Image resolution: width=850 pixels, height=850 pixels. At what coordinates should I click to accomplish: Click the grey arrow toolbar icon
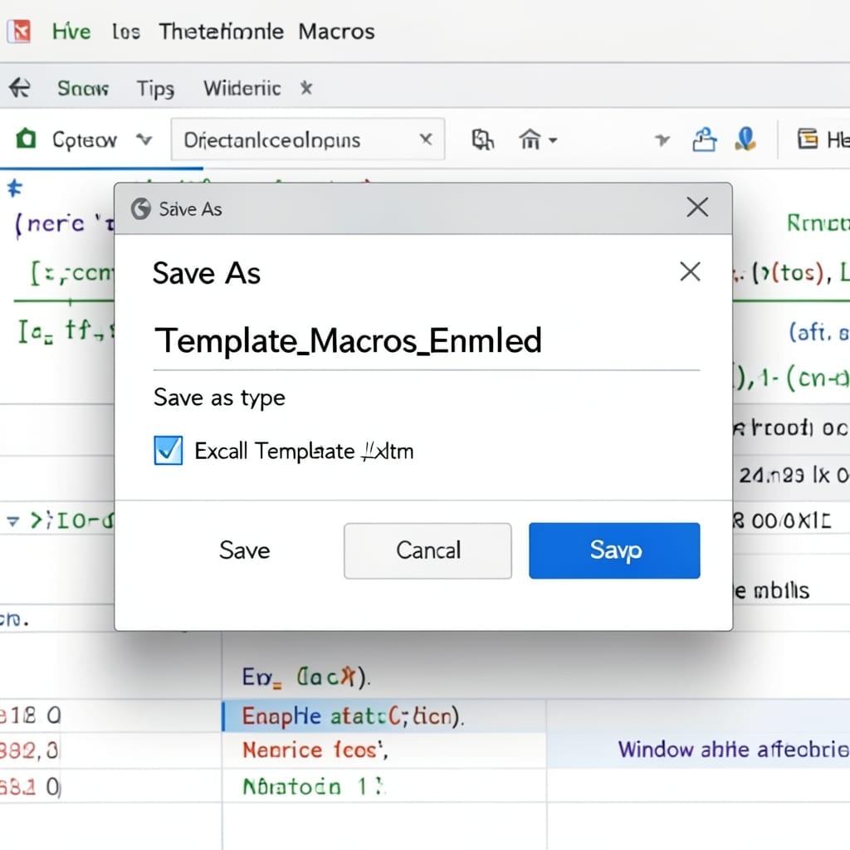pos(662,140)
